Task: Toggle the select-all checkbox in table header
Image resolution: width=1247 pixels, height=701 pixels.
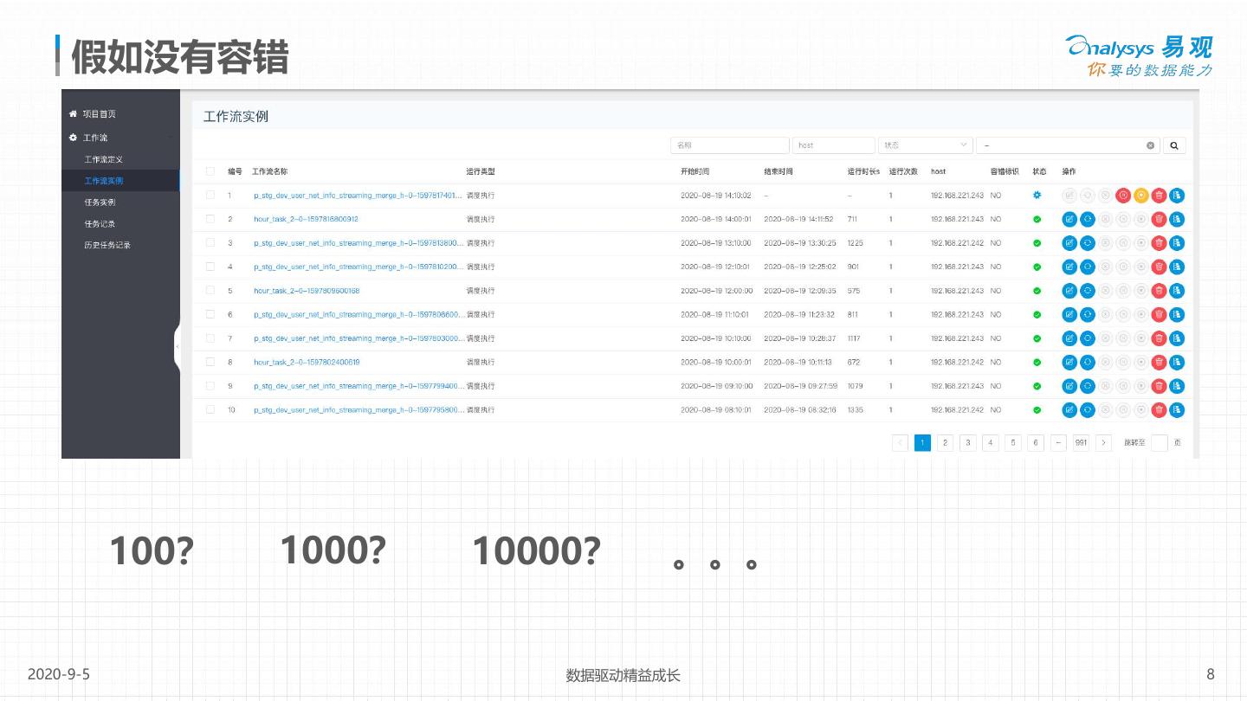Action: 210,171
